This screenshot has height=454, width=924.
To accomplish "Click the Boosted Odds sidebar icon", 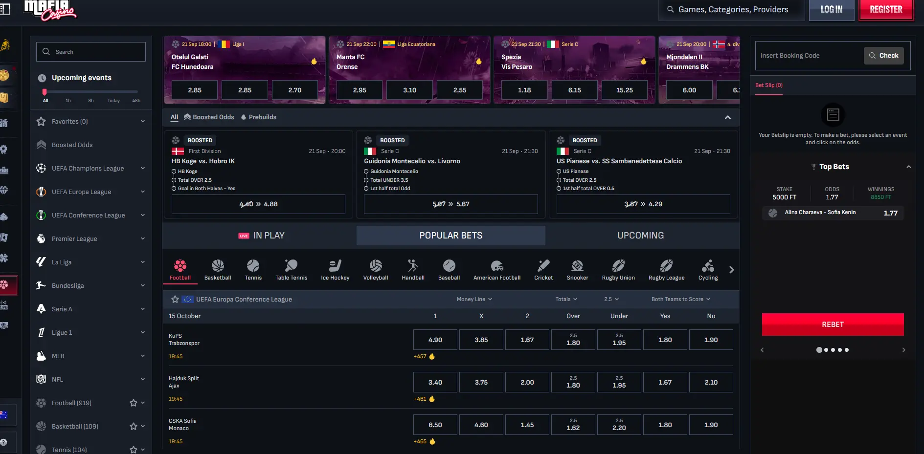I will (x=41, y=145).
